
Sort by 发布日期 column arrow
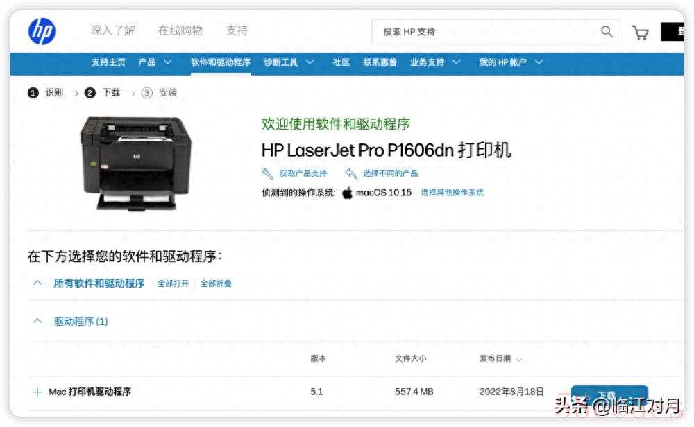click(x=518, y=359)
